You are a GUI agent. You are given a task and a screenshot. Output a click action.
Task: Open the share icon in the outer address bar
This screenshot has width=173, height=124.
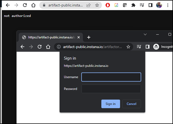coord(89,5)
